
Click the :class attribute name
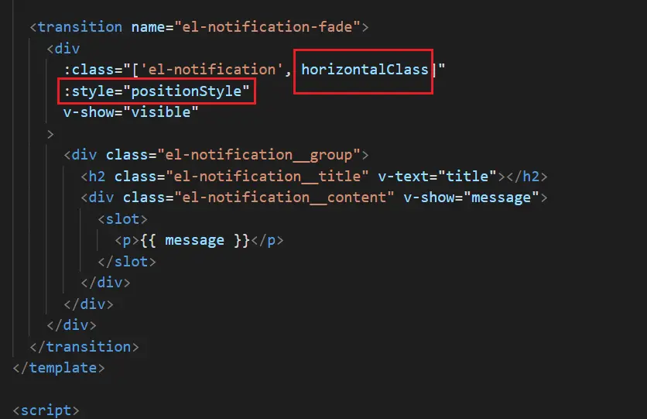click(x=89, y=70)
